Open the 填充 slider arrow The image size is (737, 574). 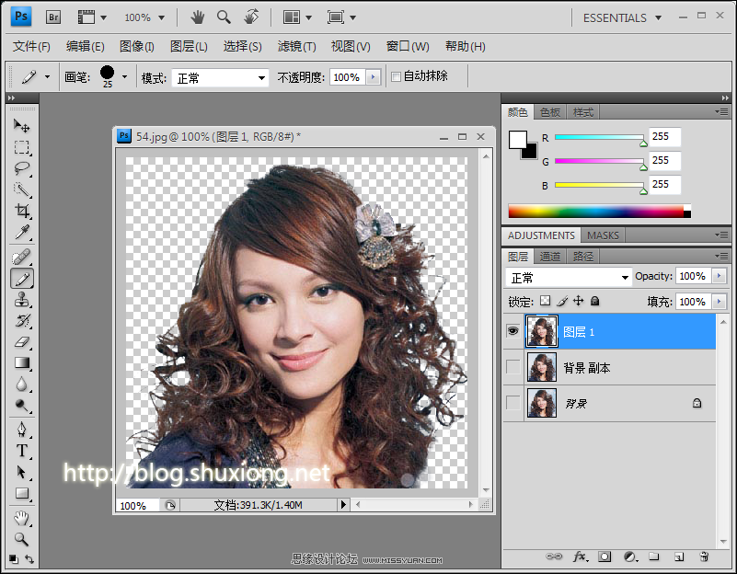click(x=720, y=301)
